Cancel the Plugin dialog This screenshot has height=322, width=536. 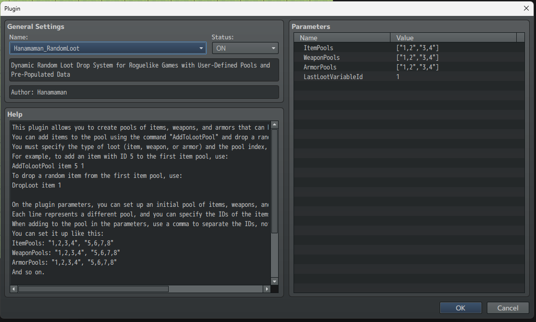(x=508, y=308)
